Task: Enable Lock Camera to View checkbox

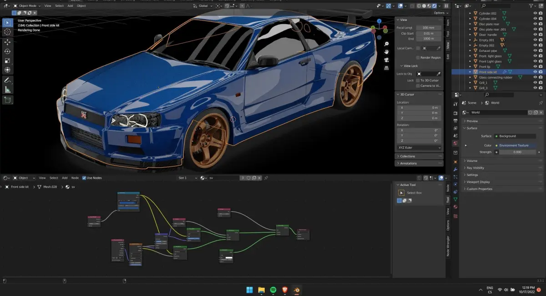Action: point(418,85)
